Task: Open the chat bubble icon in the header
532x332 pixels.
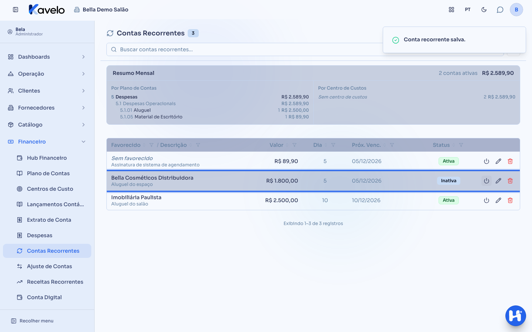Action: point(500,10)
